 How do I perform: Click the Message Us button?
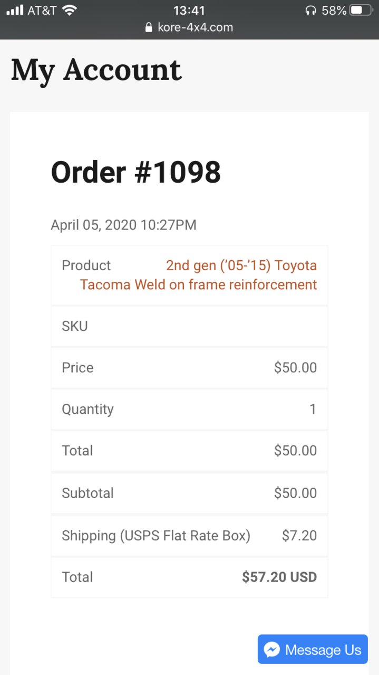coord(313,649)
